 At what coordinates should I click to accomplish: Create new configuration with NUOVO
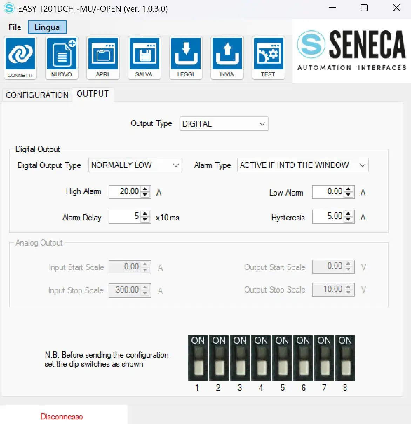click(62, 58)
